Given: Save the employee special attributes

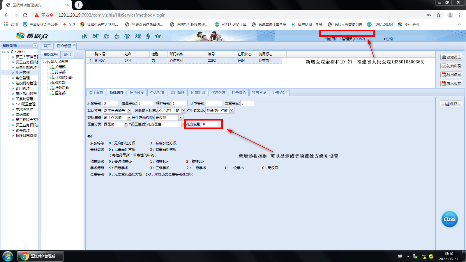Looking at the screenshot, I should point(451,104).
